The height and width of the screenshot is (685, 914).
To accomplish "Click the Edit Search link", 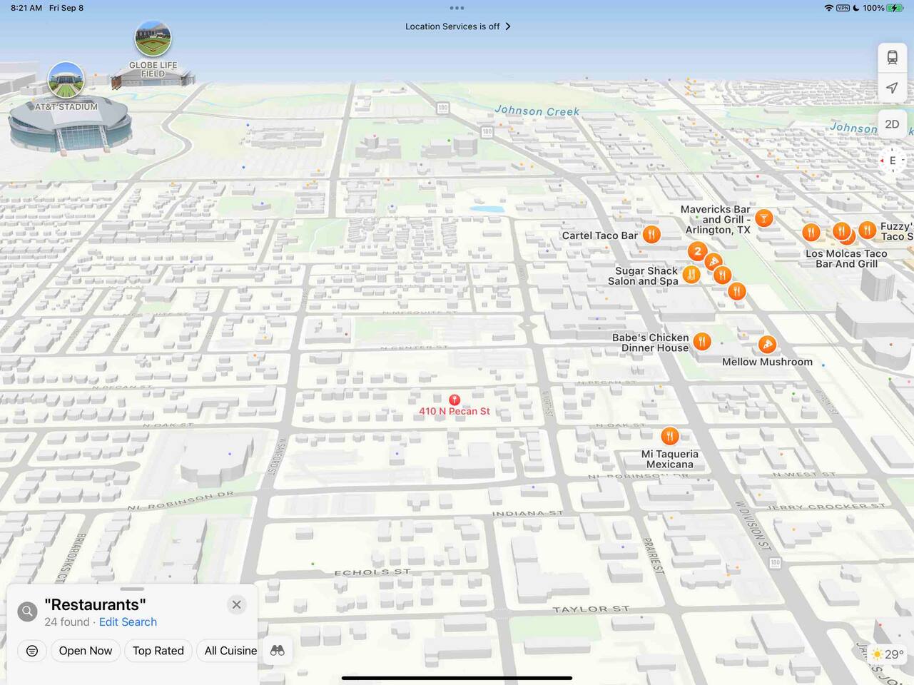I will click(x=128, y=622).
